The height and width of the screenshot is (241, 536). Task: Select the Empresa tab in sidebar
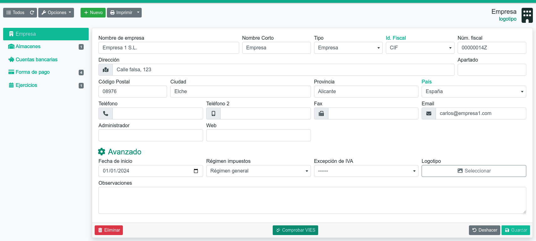(x=46, y=34)
